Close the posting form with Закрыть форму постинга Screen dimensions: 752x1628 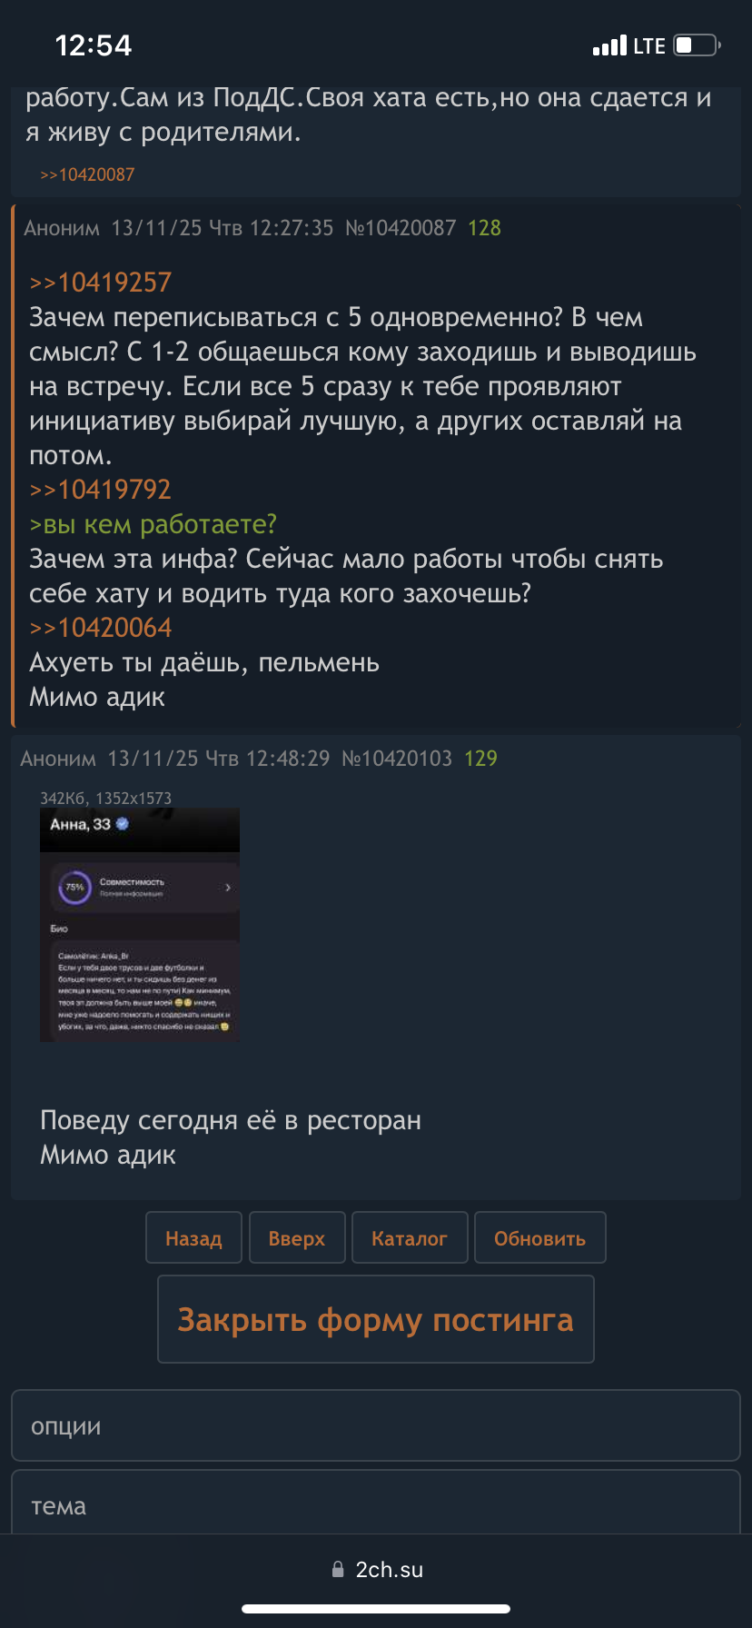click(376, 1319)
